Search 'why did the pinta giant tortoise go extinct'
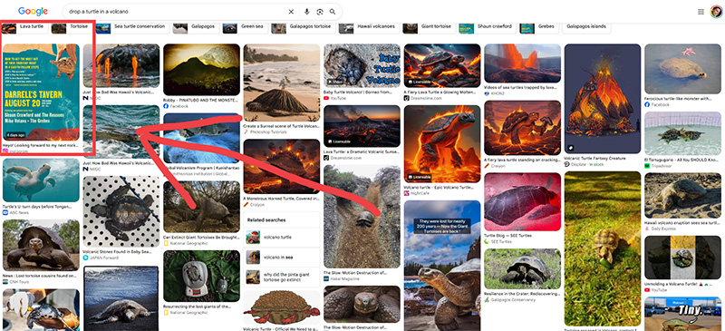 click(x=282, y=277)
